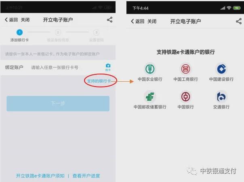Click 返回 on the right screen
The height and width of the screenshot is (182, 244).
(138, 21)
